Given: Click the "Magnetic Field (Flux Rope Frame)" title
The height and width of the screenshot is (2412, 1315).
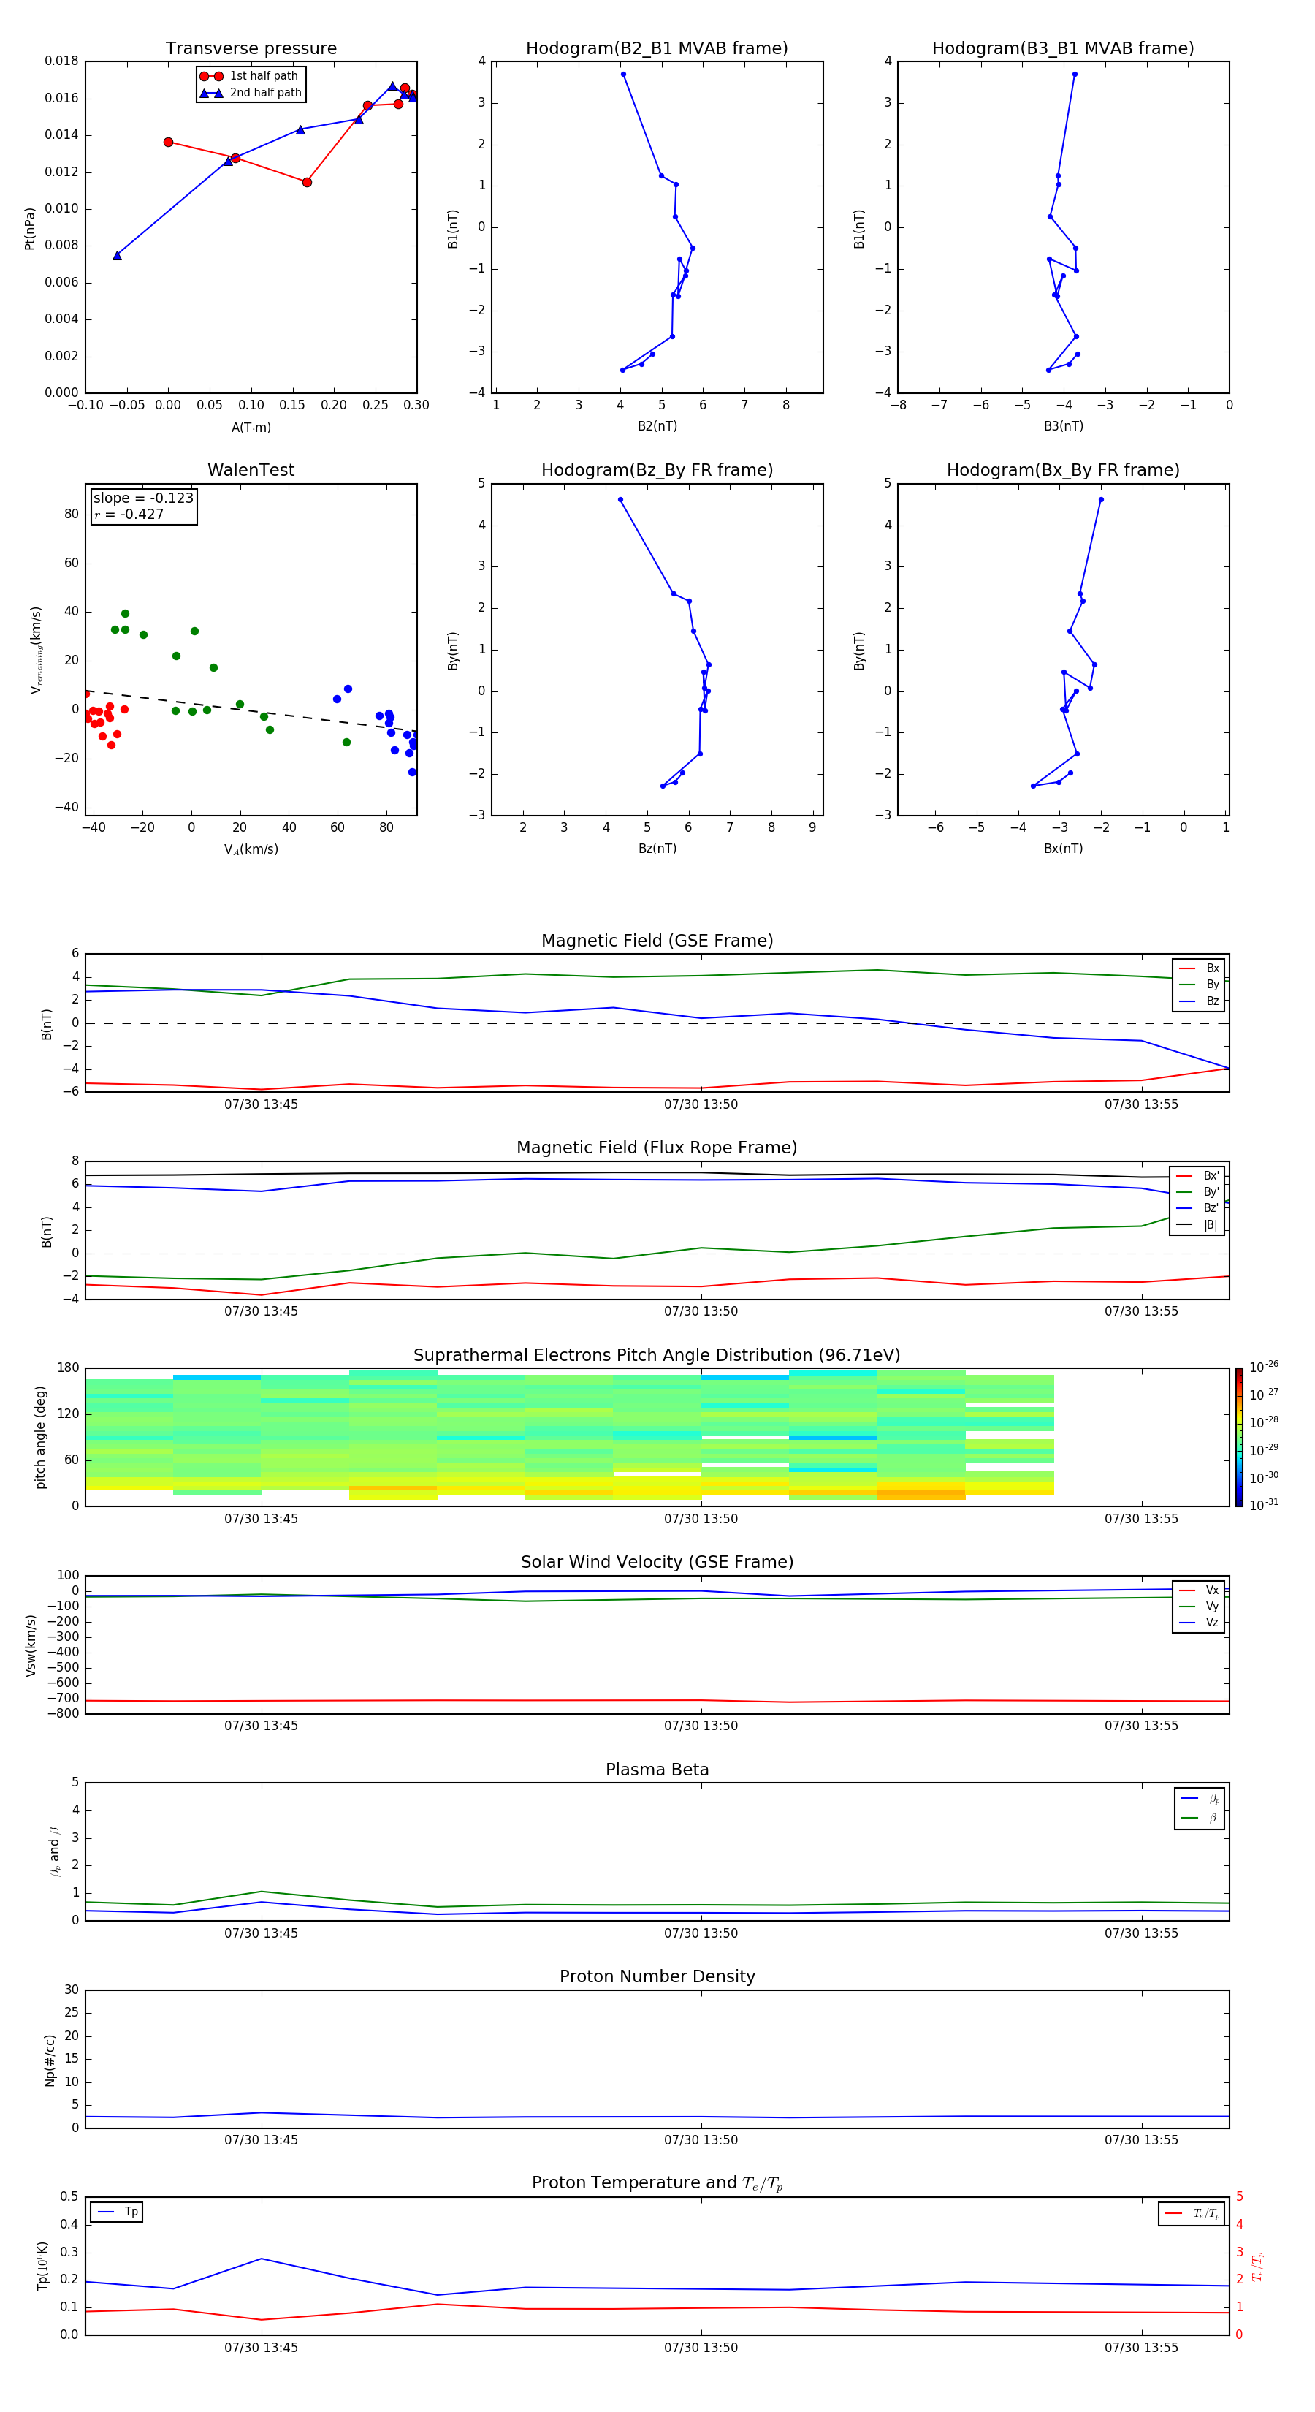Looking at the screenshot, I should pos(657,1148).
